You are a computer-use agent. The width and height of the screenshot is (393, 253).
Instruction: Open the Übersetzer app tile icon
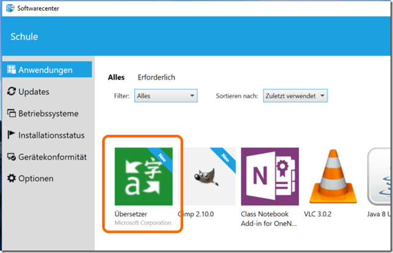coord(143,176)
